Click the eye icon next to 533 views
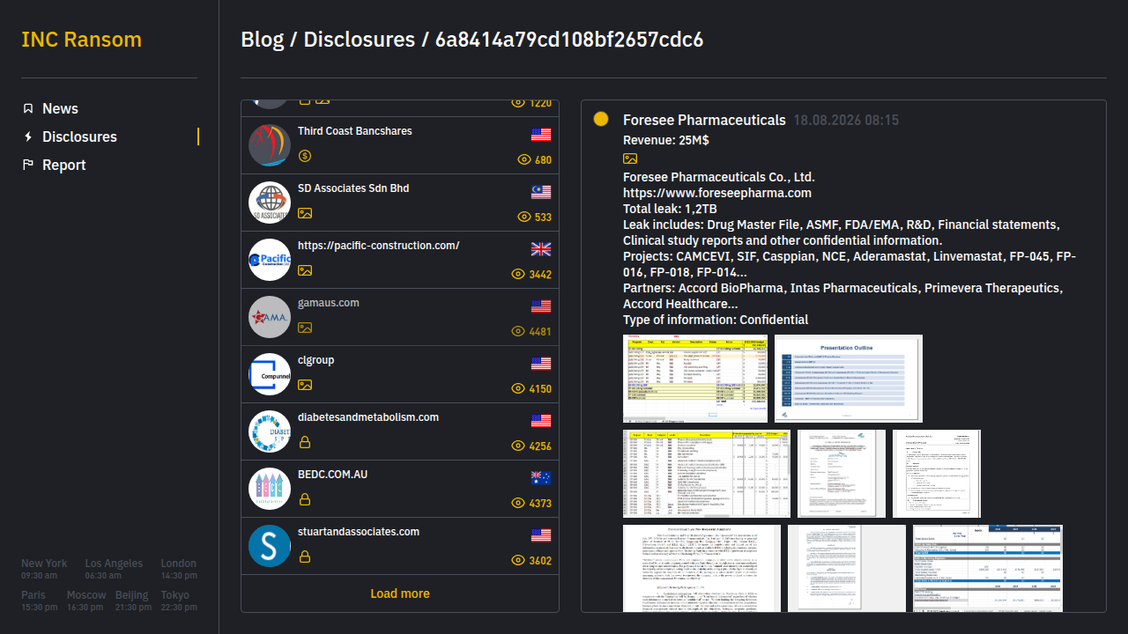1128x634 pixels. point(524,217)
